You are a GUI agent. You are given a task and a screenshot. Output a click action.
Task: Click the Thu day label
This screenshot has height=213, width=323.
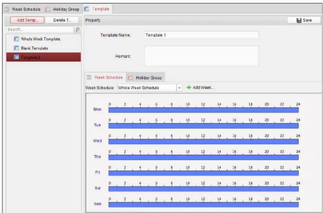click(97, 156)
